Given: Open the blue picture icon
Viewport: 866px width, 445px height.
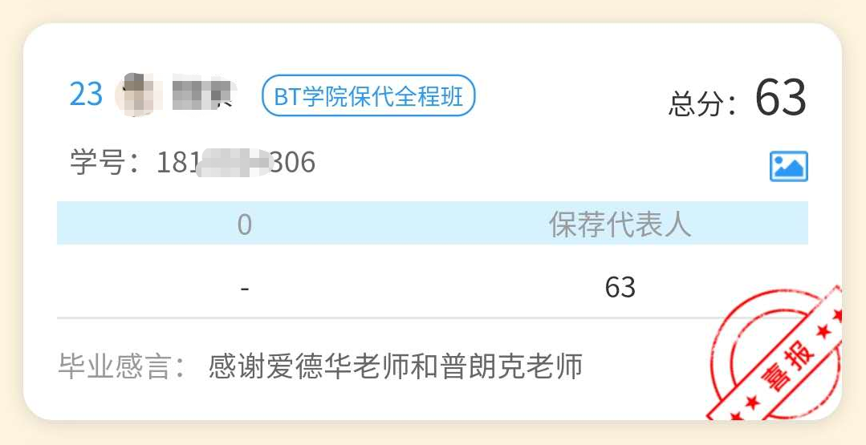Looking at the screenshot, I should click(x=789, y=166).
